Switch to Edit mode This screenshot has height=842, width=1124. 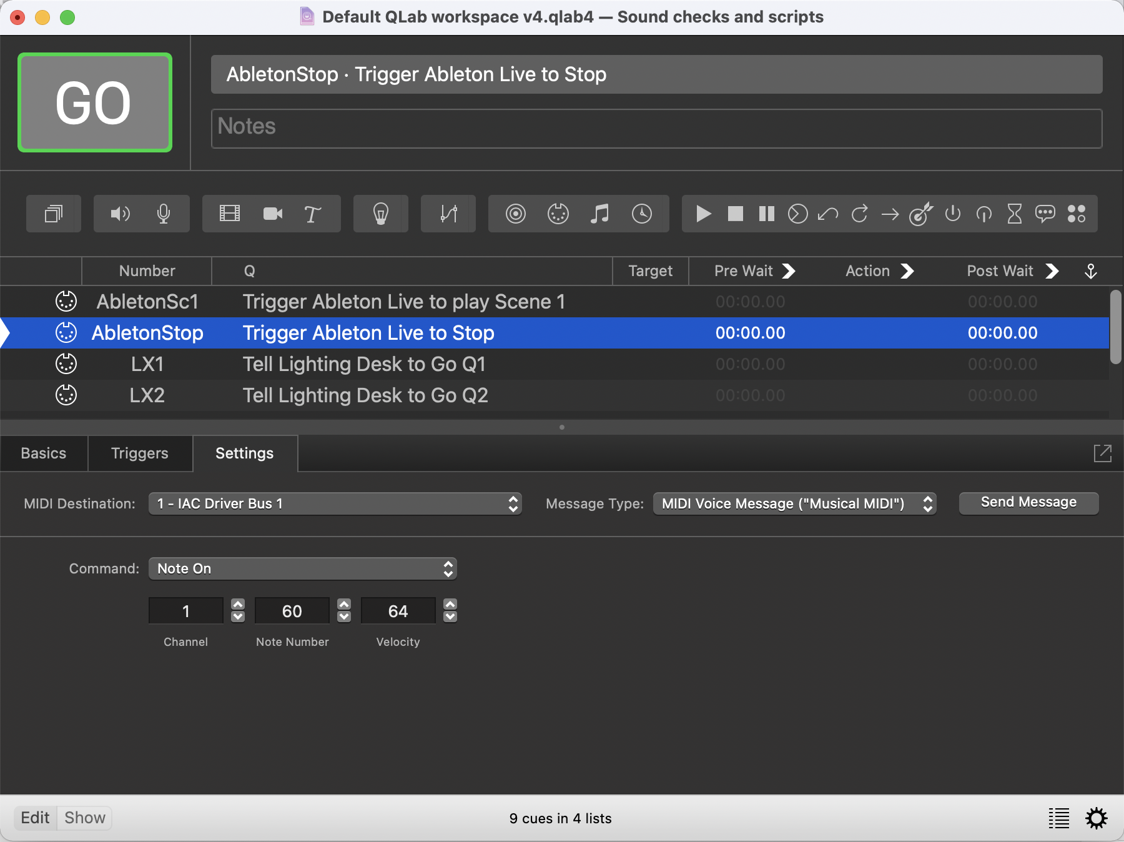(x=36, y=818)
